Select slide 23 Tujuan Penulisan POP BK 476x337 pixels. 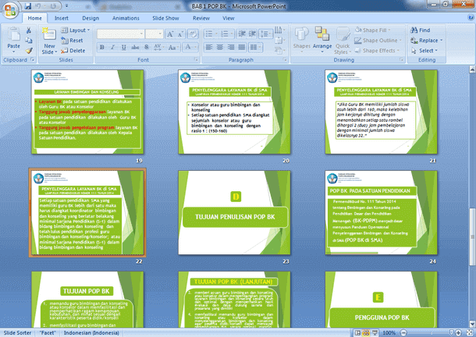point(234,212)
